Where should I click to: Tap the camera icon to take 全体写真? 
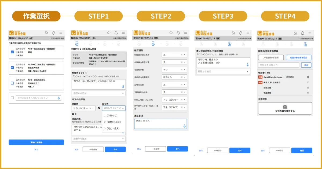pos(285,106)
